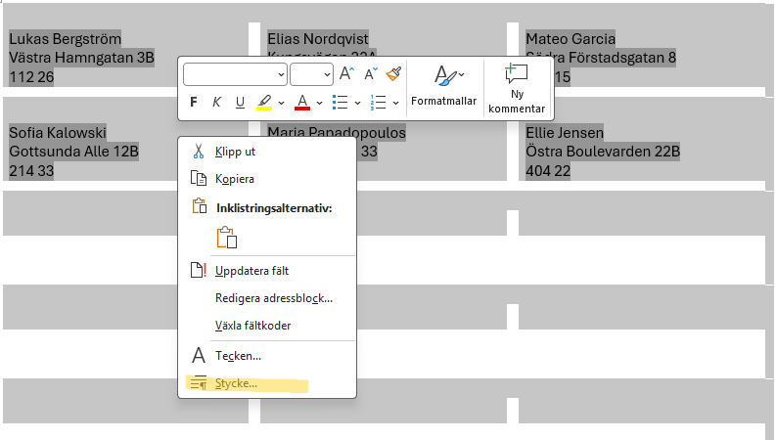Viewport: 776px width, 440px height.
Task: Decrease font size with shrink icon
Action: pos(371,74)
